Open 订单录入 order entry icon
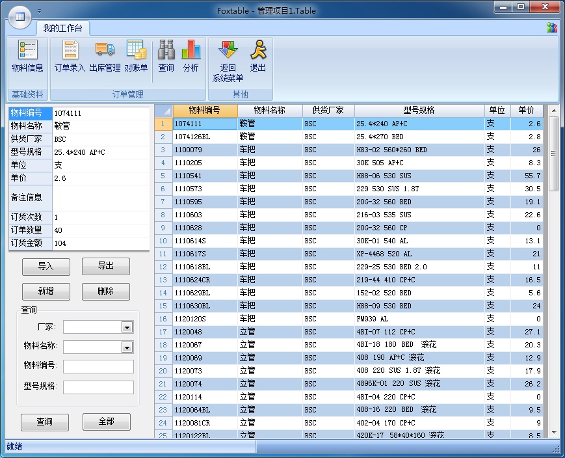565x458 pixels. coord(70,56)
